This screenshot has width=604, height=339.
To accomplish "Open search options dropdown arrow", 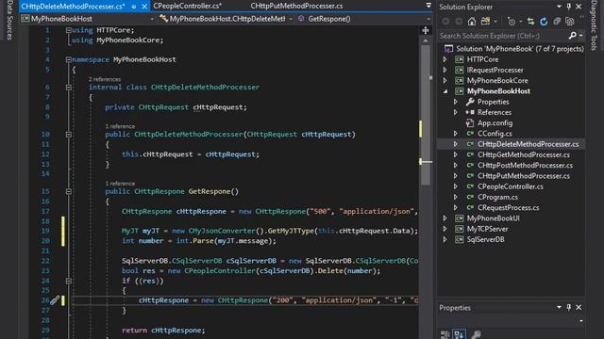I will point(581,36).
